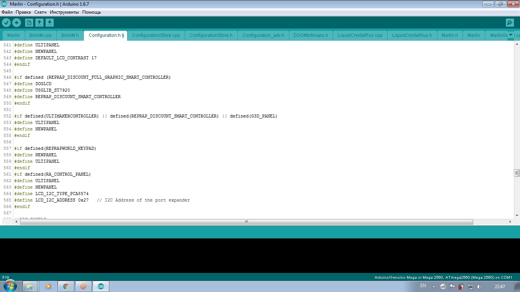This screenshot has width=520, height=292.
Task: Click the '#define REPRAP_DISCOUNT_SMART_CONTROLLER' line
Action: pyautogui.click(x=67, y=97)
